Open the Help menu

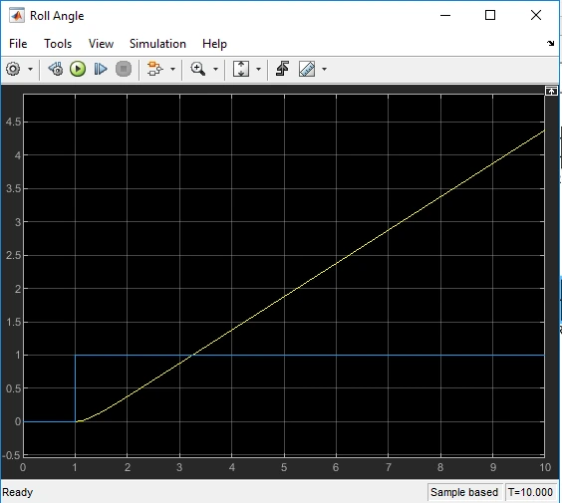tap(214, 44)
